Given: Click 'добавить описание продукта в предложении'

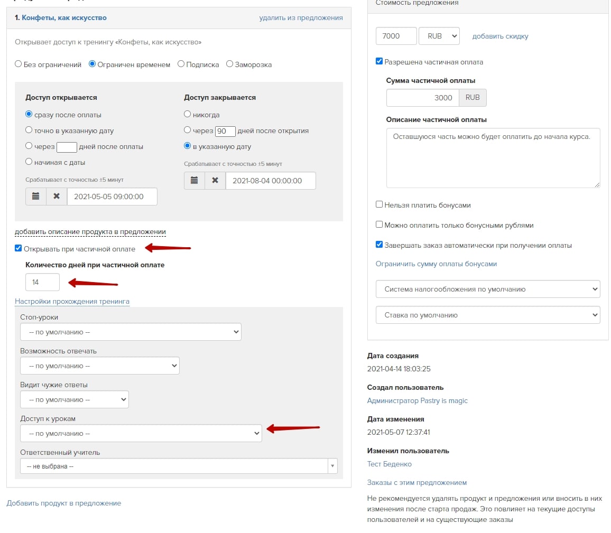Looking at the screenshot, I should pyautogui.click(x=90, y=232).
